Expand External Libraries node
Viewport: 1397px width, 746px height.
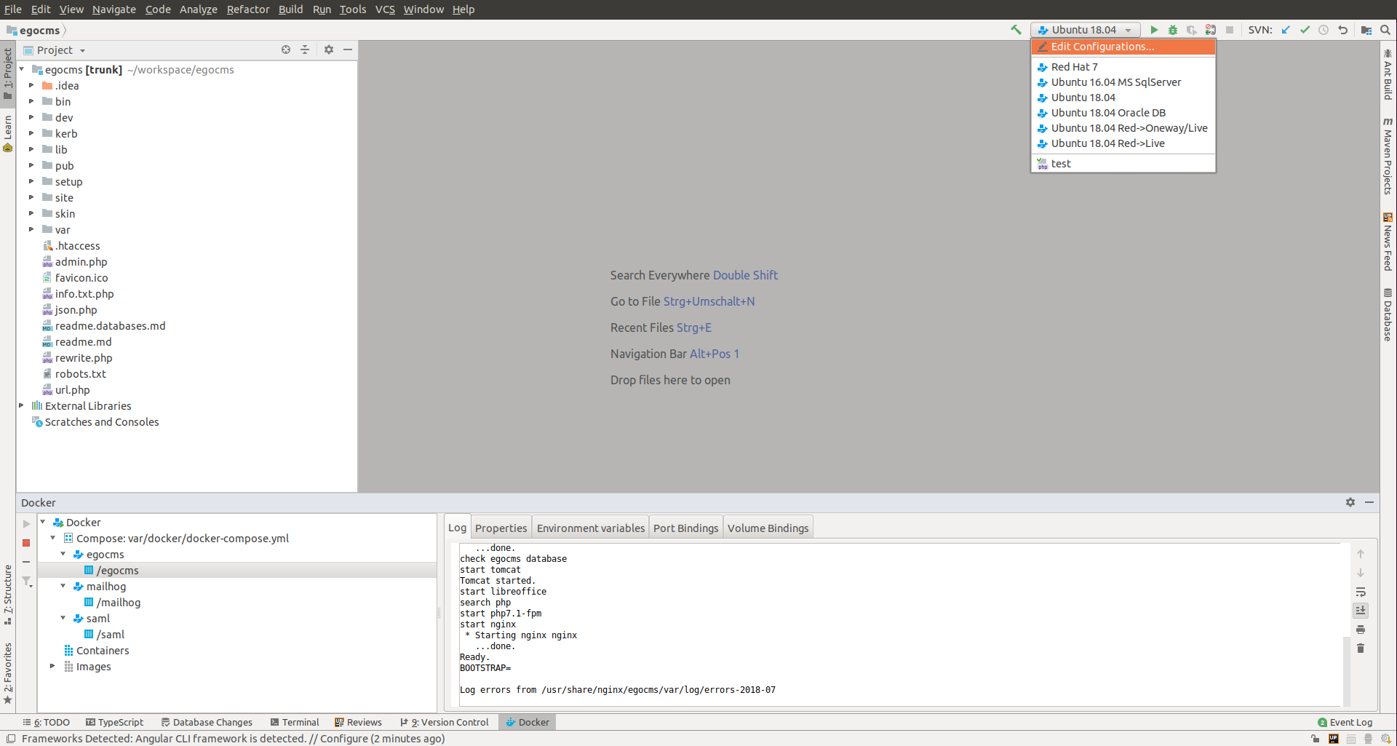tap(22, 405)
